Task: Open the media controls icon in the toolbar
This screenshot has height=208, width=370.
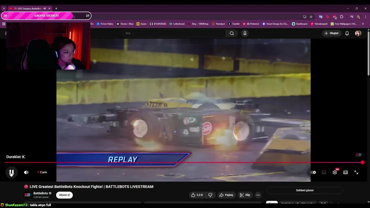Action: point(352,17)
